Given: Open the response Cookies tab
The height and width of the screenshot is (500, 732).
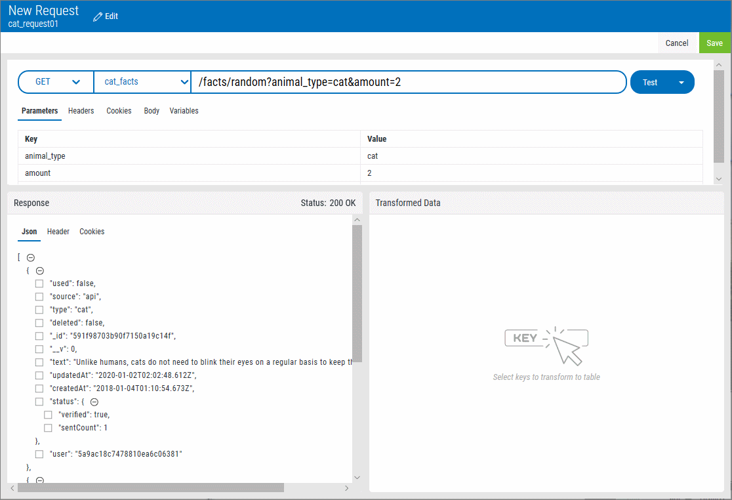Looking at the screenshot, I should (x=92, y=232).
